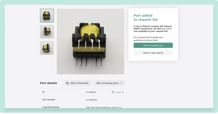This screenshot has height=114, width=218.
Task: Click the large transformer product image
Action: 91,41
